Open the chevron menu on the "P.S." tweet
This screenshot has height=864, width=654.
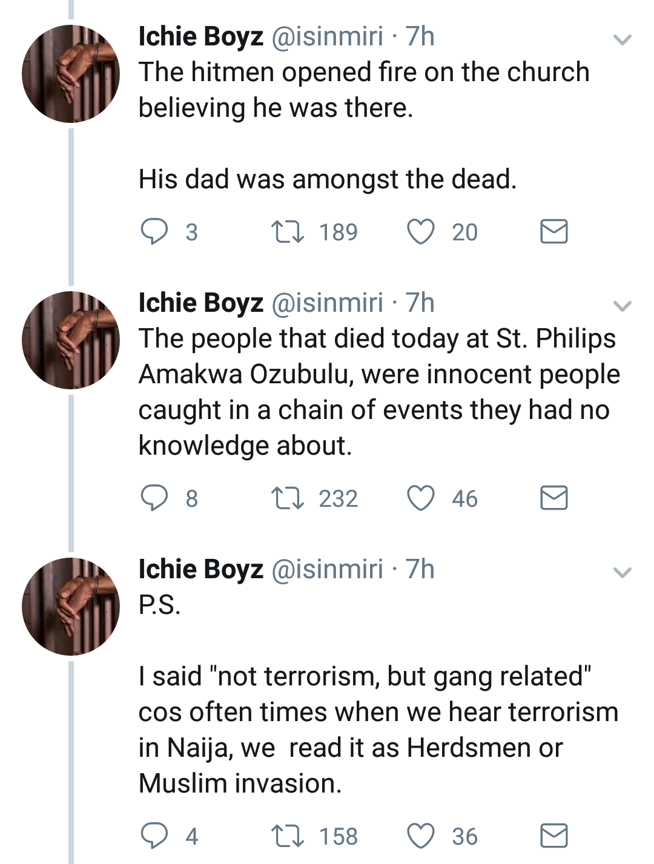coord(623,572)
